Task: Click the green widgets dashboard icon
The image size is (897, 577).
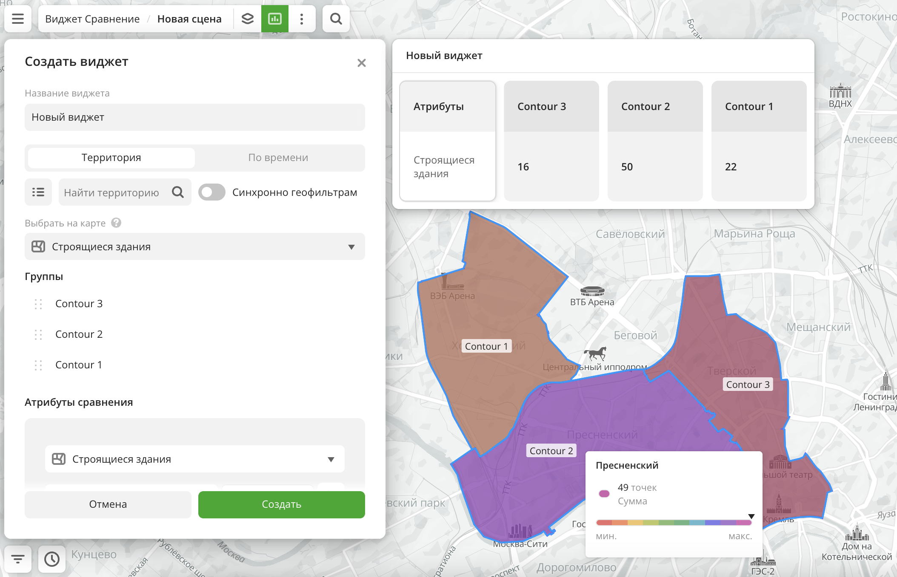Action: (275, 19)
